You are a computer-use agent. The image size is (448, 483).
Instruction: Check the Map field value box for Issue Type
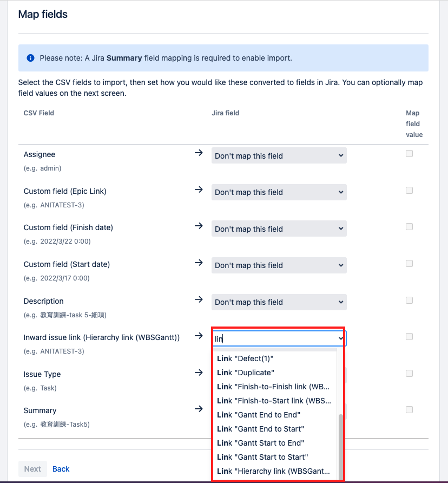pos(409,373)
